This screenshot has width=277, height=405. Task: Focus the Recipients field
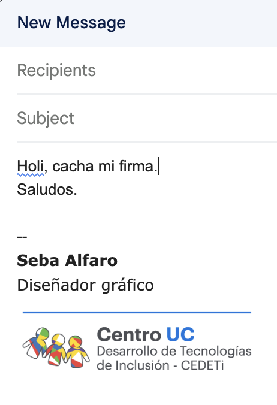(x=147, y=71)
